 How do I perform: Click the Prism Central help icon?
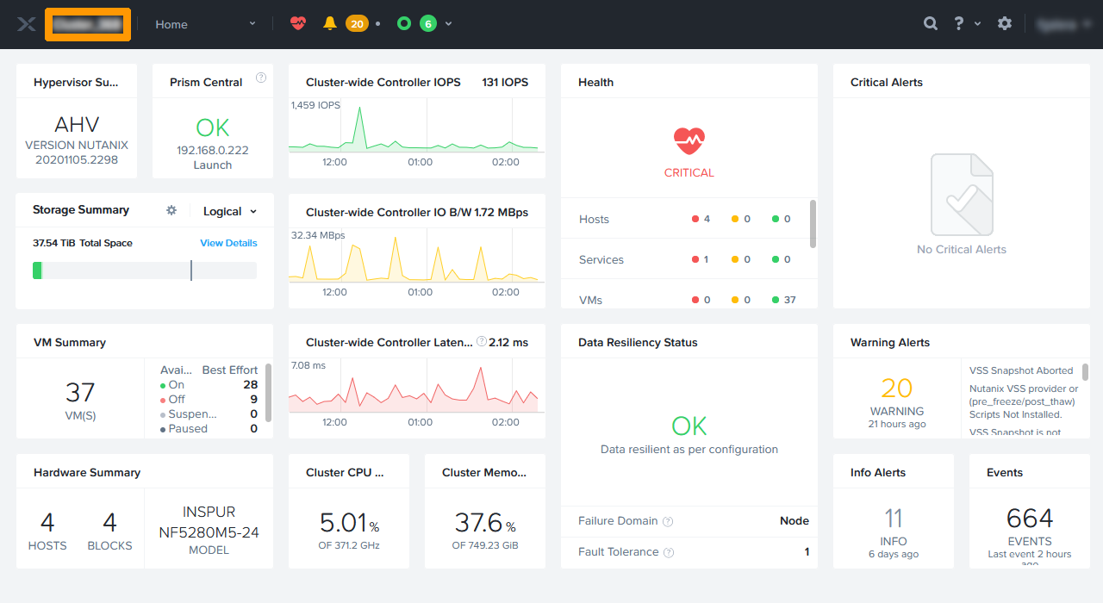[261, 78]
